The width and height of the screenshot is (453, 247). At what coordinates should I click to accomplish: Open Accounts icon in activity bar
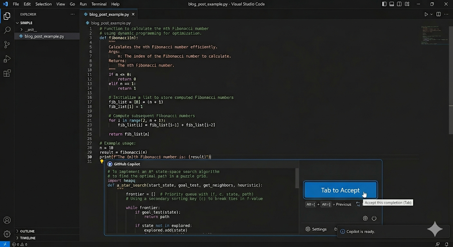coord(7,220)
